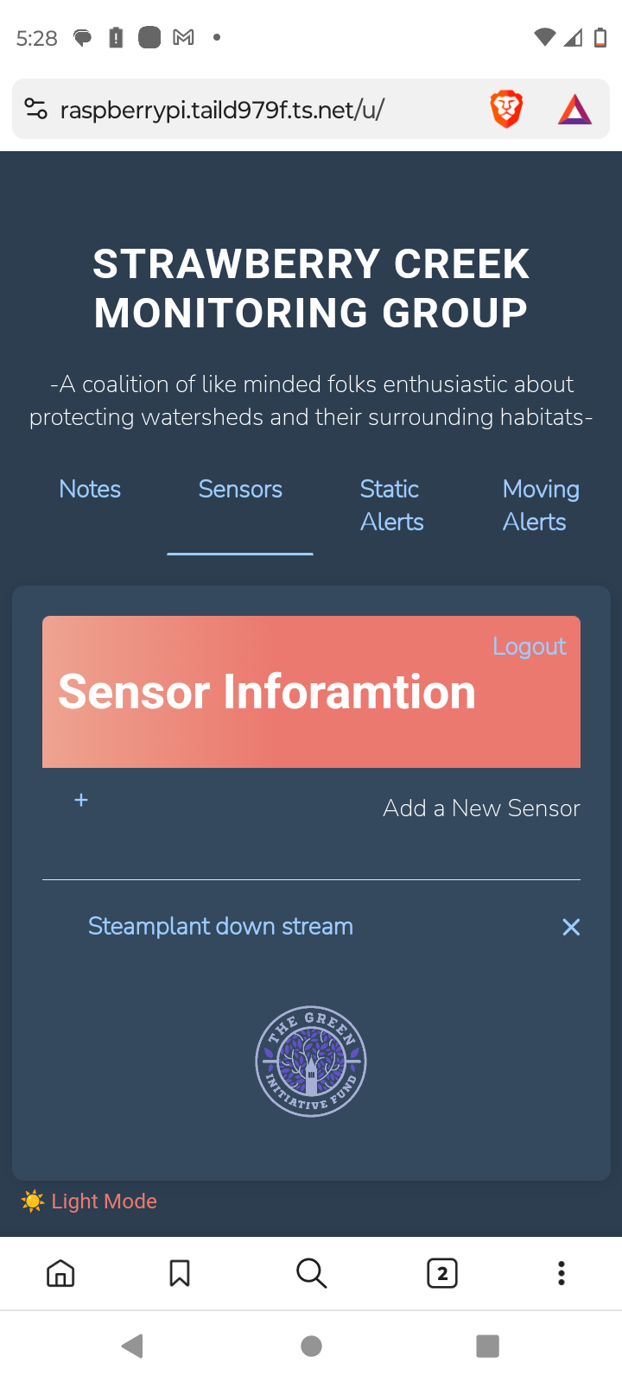This screenshot has width=622, height=1382.
Task: Open Steamplant down stream sensor
Action: pyautogui.click(x=220, y=926)
